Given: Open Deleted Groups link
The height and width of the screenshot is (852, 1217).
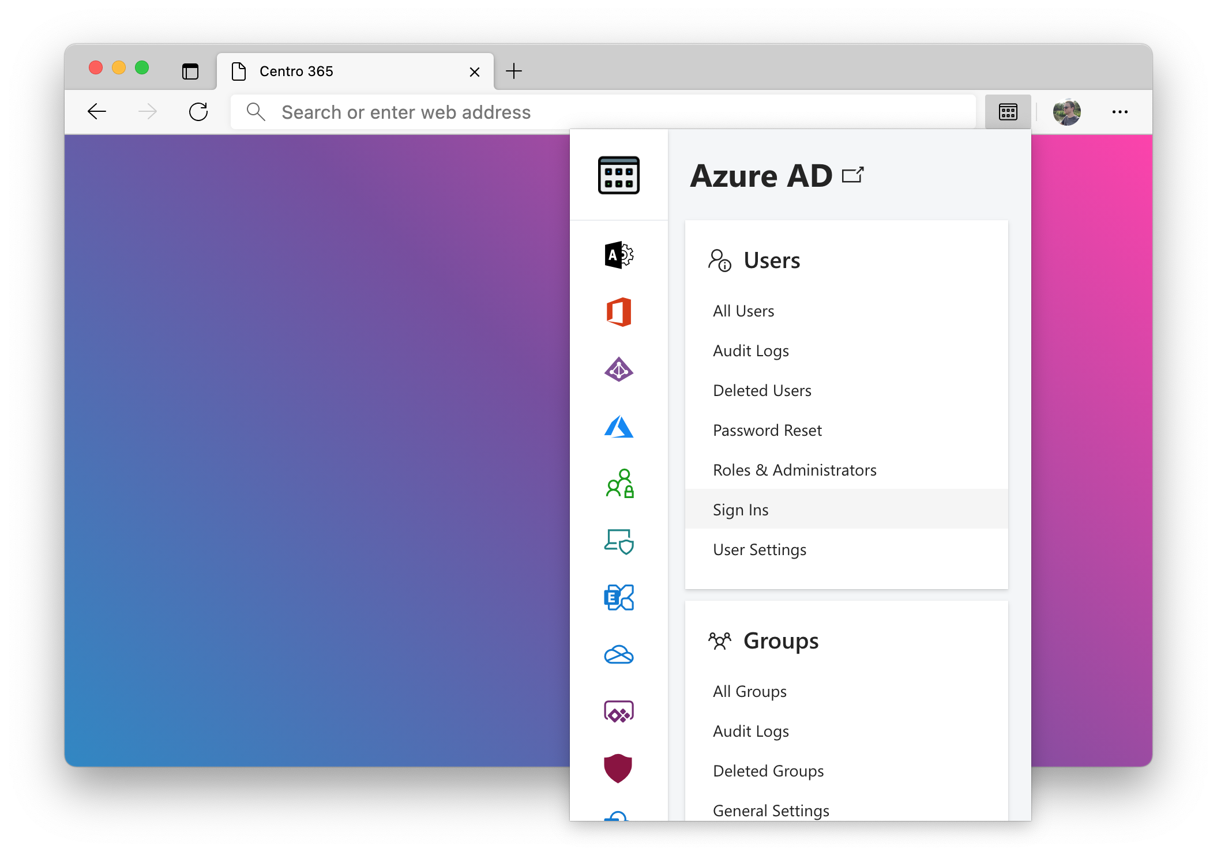Looking at the screenshot, I should click(768, 771).
